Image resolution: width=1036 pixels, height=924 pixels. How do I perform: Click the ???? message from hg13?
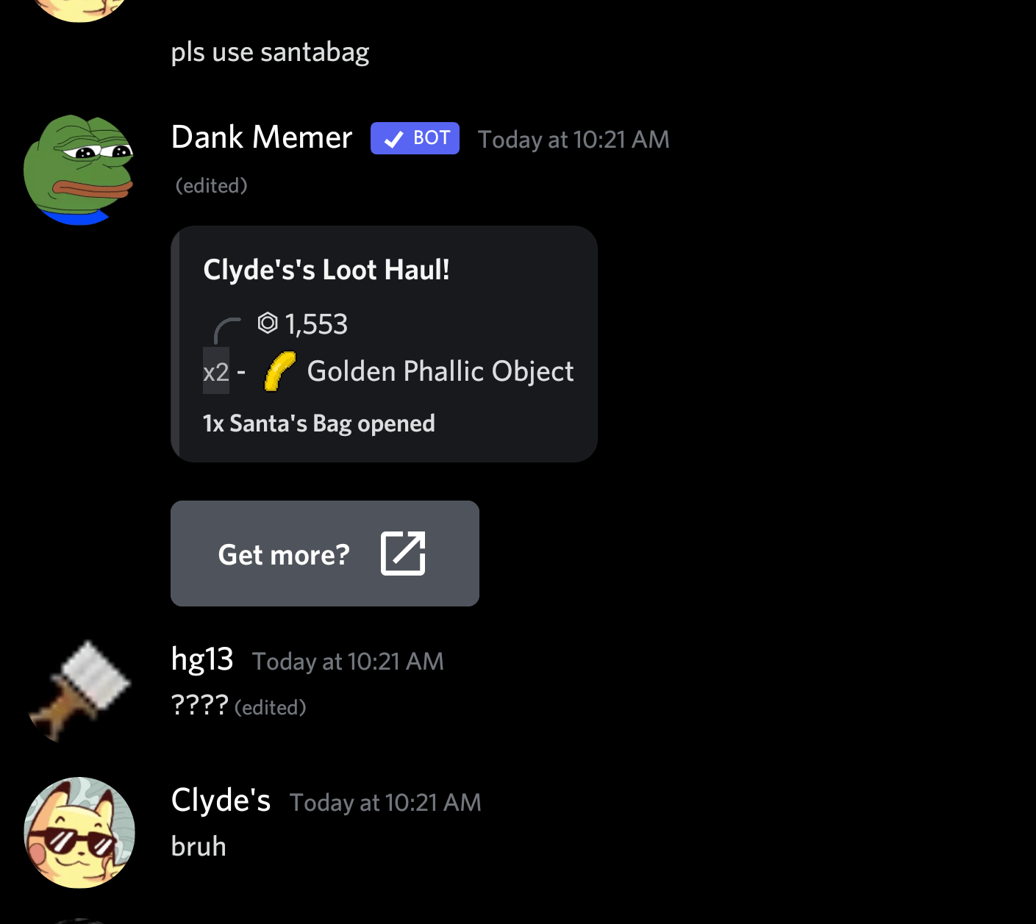click(x=200, y=706)
